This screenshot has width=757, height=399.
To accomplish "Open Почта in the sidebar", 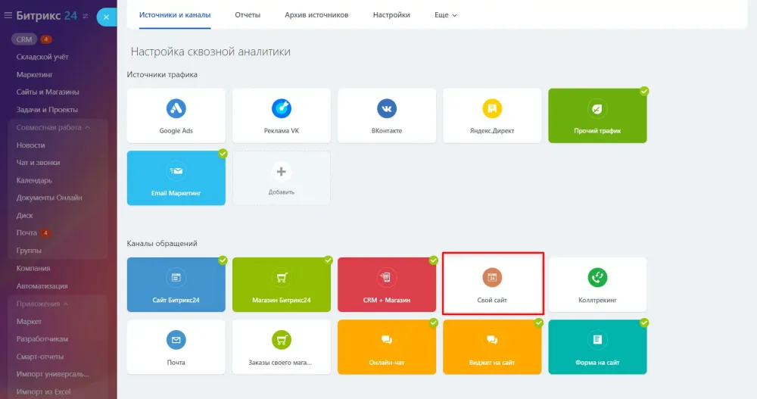I will (x=26, y=233).
